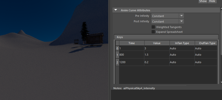Click the Notes text area
The width and height of the screenshot is (222, 100).
(166, 95)
